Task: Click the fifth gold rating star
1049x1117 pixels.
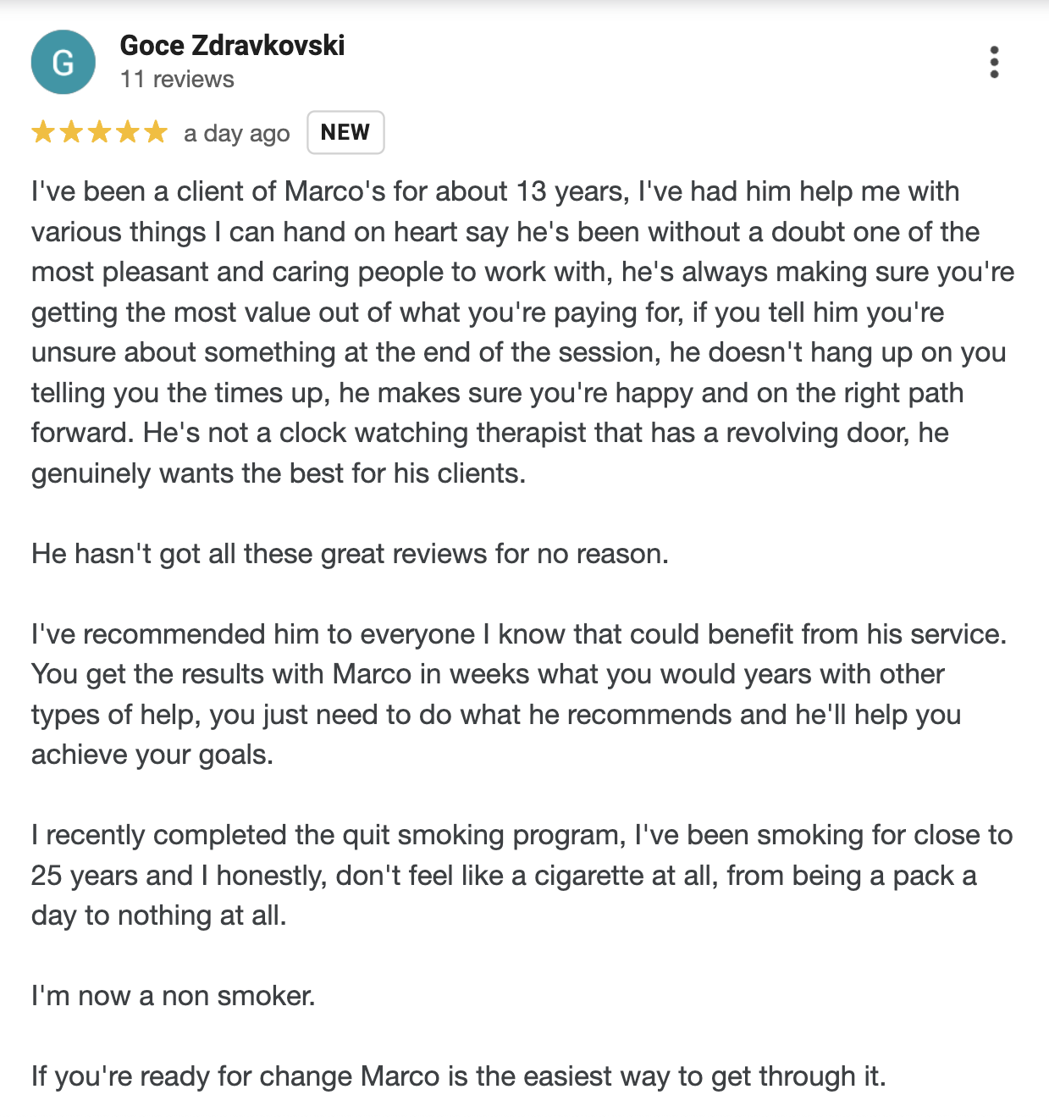Action: (x=156, y=132)
